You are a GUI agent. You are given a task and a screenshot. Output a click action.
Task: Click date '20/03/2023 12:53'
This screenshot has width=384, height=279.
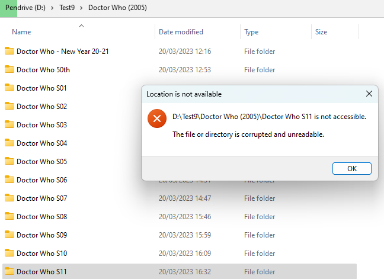pos(185,70)
